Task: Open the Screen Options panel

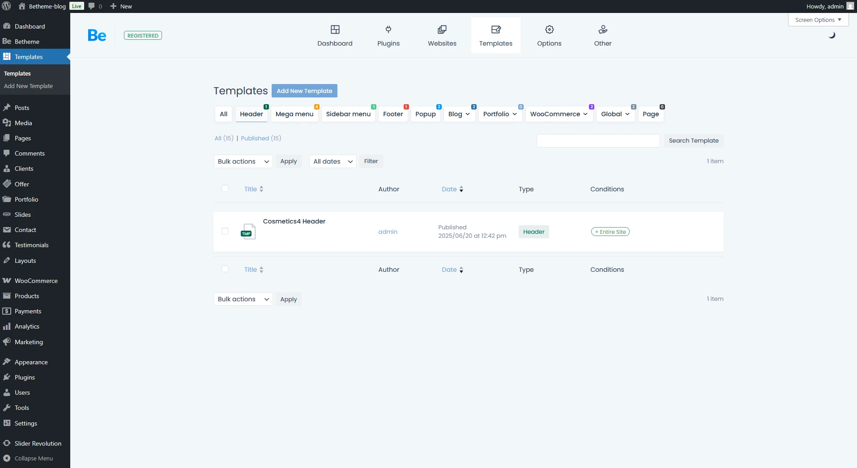Action: click(819, 19)
